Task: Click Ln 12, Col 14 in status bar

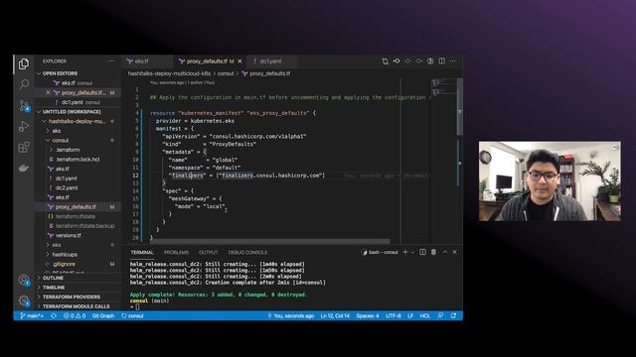Action: tap(335, 315)
